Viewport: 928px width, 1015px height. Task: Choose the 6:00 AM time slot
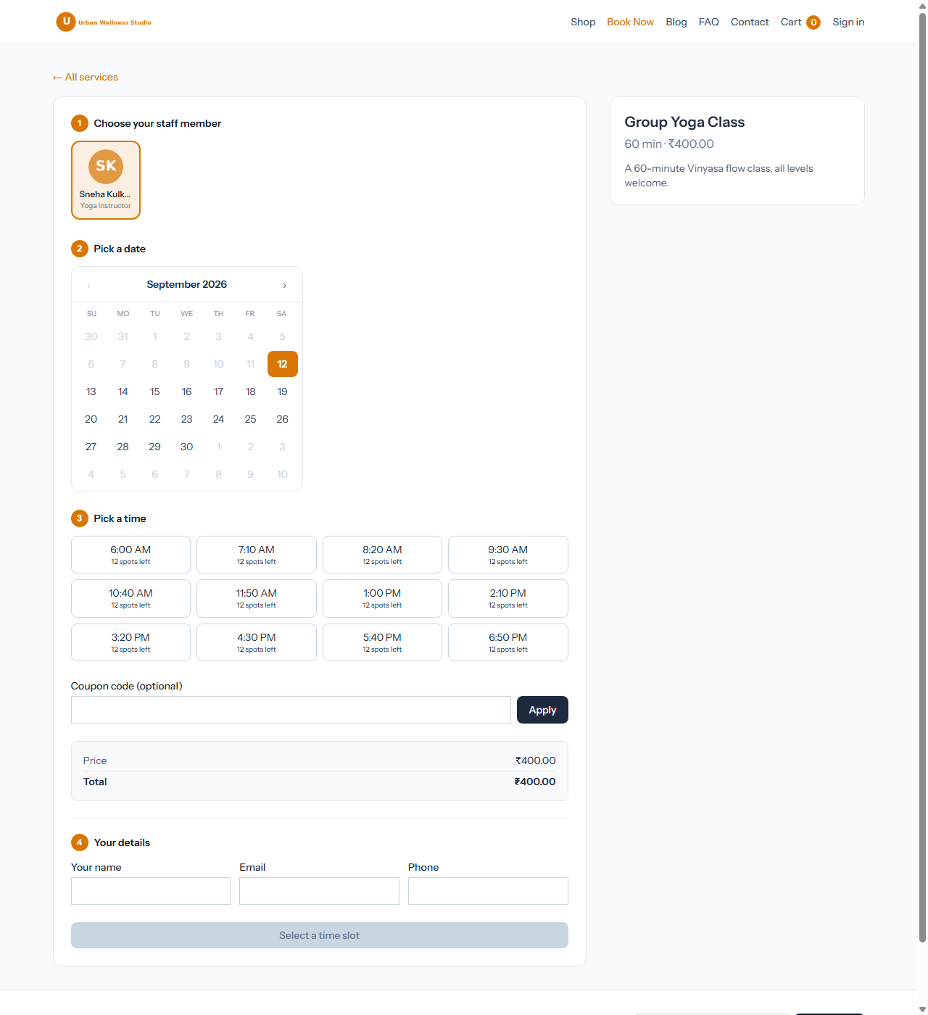coord(130,555)
